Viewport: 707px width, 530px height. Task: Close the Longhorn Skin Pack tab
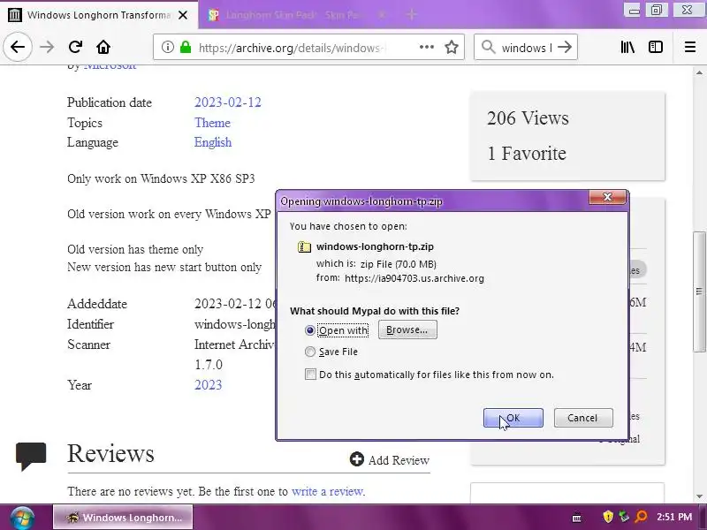(382, 15)
